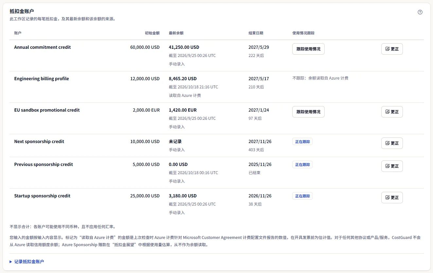Click the 2027/5/29 end date
This screenshot has width=433, height=273.
(259, 47)
